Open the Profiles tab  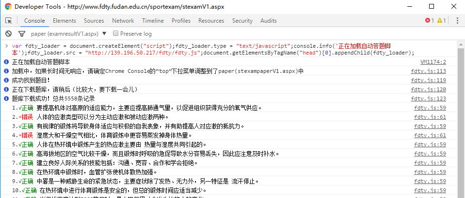181,21
